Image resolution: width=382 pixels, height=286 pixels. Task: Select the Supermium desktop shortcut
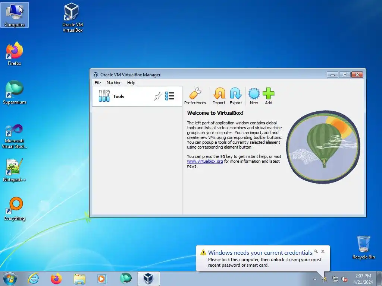pyautogui.click(x=15, y=92)
